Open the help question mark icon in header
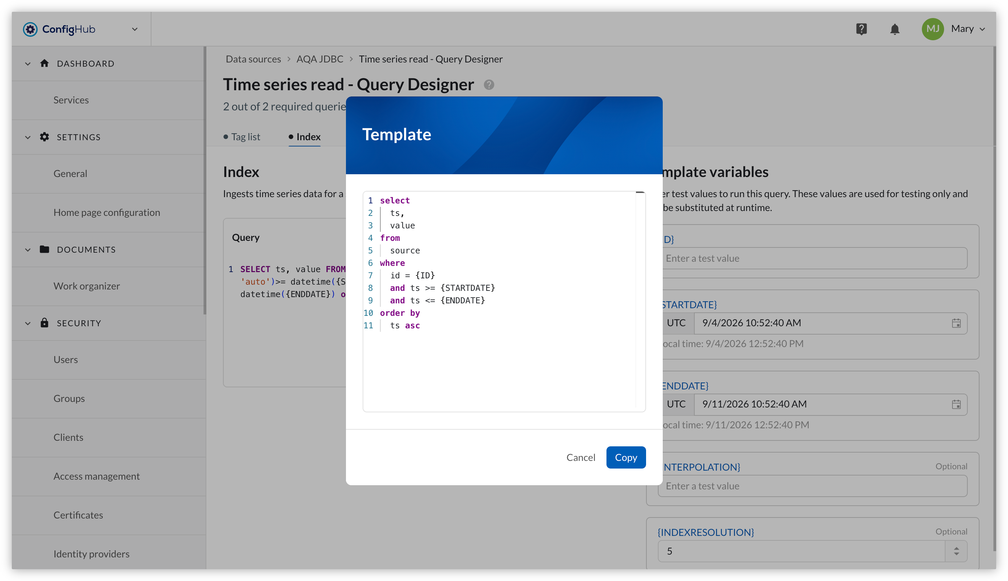This screenshot has height=581, width=1008. (861, 29)
